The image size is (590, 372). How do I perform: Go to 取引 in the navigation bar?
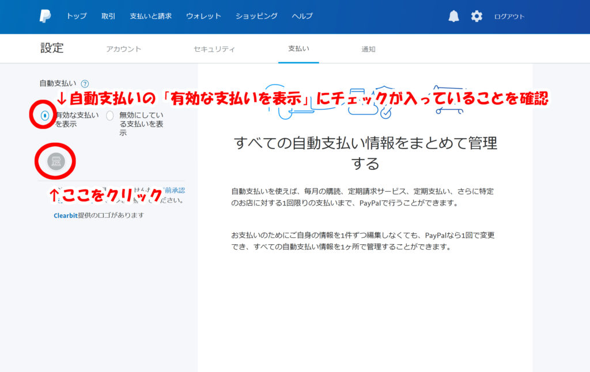click(x=108, y=16)
